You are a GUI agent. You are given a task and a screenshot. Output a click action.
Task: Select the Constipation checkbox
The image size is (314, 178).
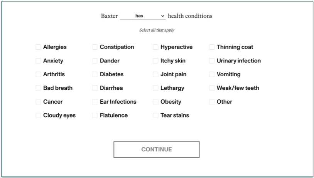pos(95,47)
